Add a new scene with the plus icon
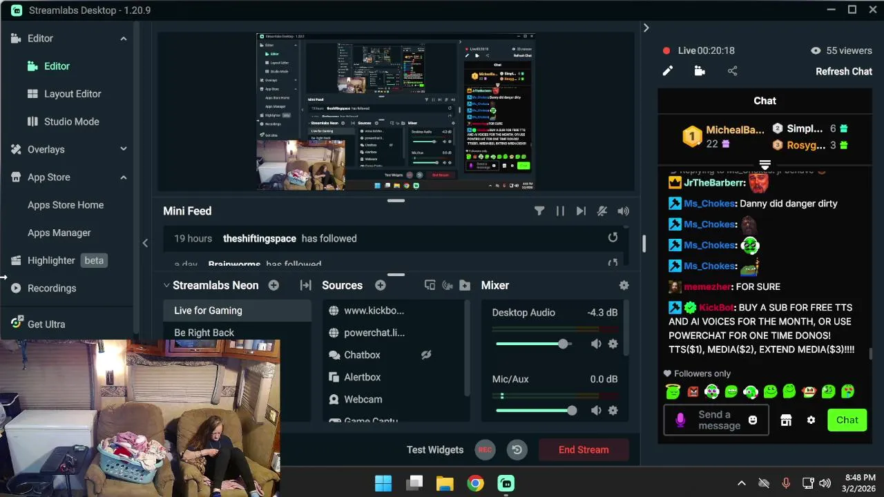 (273, 285)
